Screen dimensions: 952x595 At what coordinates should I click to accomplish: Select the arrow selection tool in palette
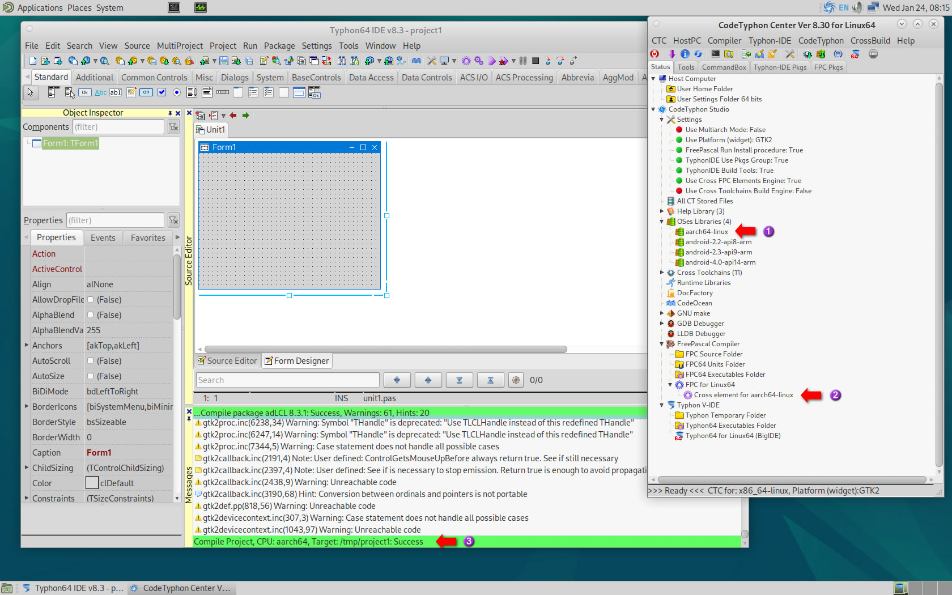coord(31,92)
